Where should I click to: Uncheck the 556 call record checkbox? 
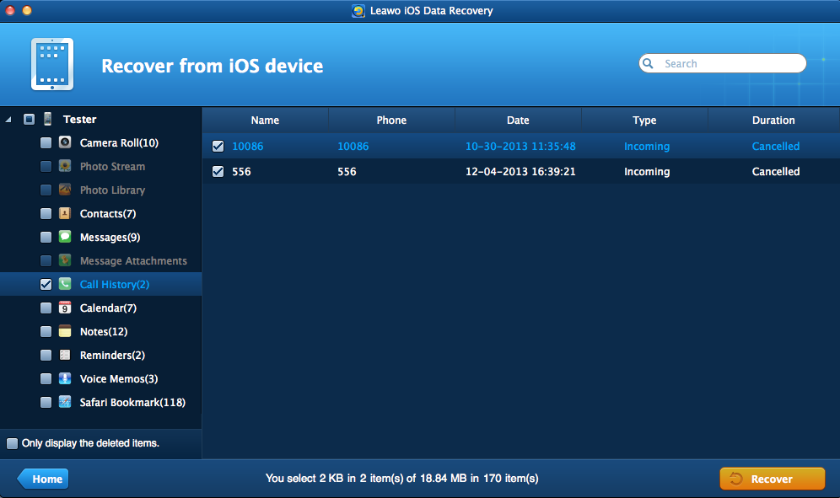(218, 171)
